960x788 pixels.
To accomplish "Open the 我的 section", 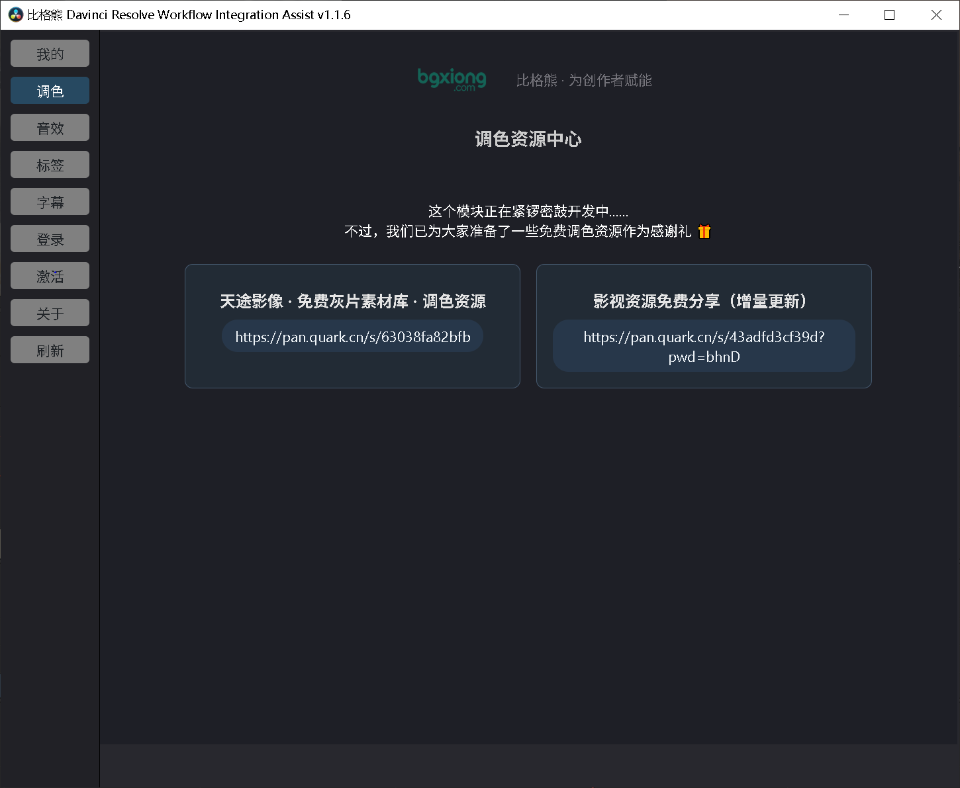I will pos(50,54).
